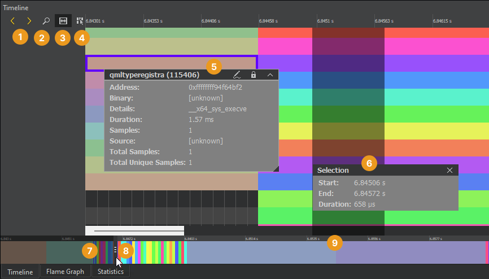Click the edit note pencil icon
489x279 pixels.
pyautogui.click(x=237, y=75)
